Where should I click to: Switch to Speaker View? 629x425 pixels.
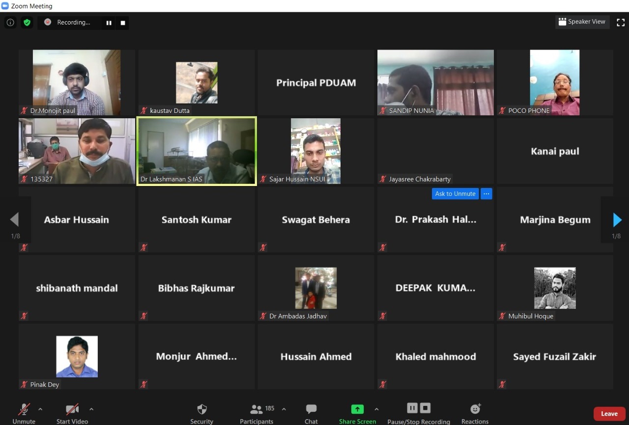pos(582,22)
